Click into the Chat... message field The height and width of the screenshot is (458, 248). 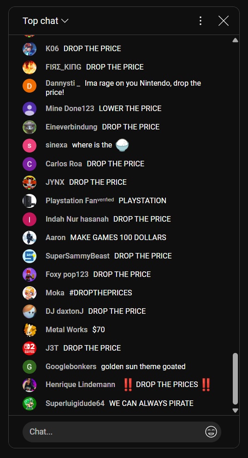(113, 431)
